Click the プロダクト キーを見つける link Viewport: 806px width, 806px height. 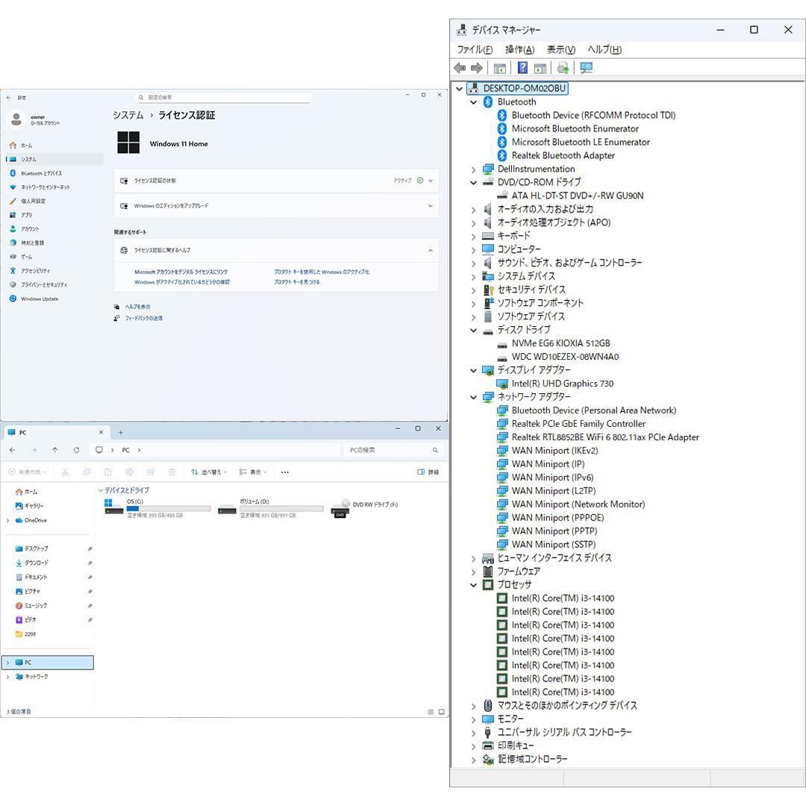pos(296,282)
